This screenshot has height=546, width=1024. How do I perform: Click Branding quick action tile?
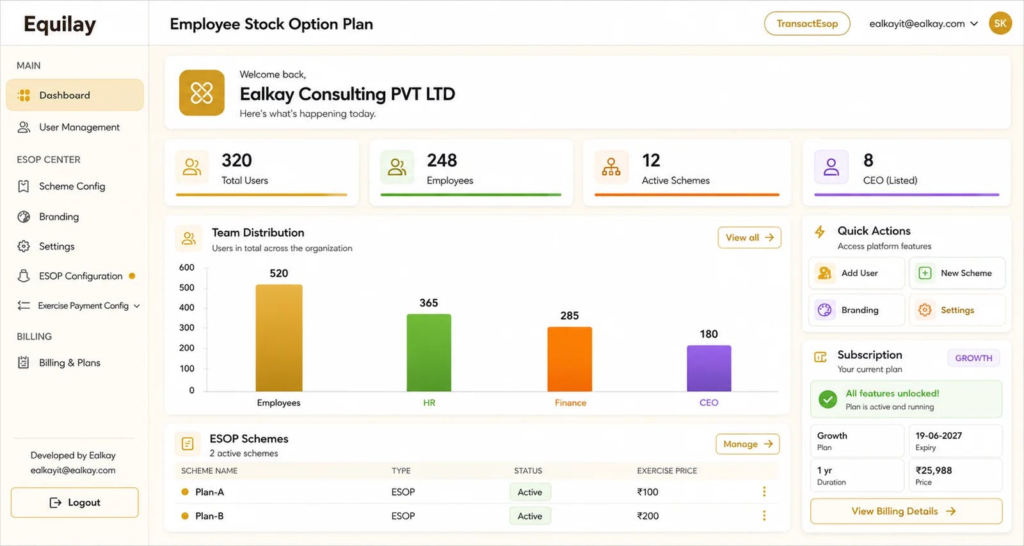click(x=857, y=310)
